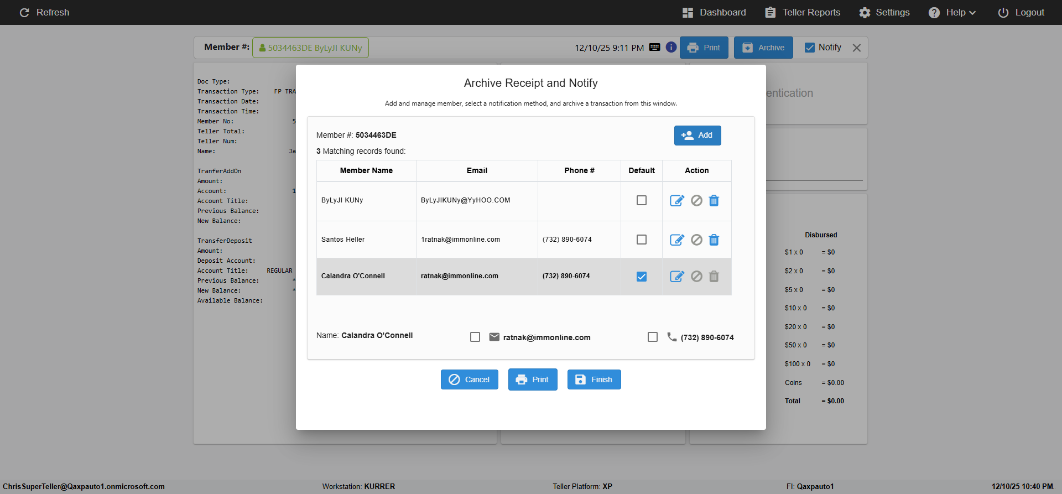Select member tag 5034463DE ByLyJI KUNy
The height and width of the screenshot is (494, 1062).
[310, 48]
